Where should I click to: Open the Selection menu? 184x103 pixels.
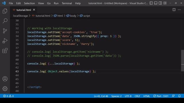click(29, 3)
